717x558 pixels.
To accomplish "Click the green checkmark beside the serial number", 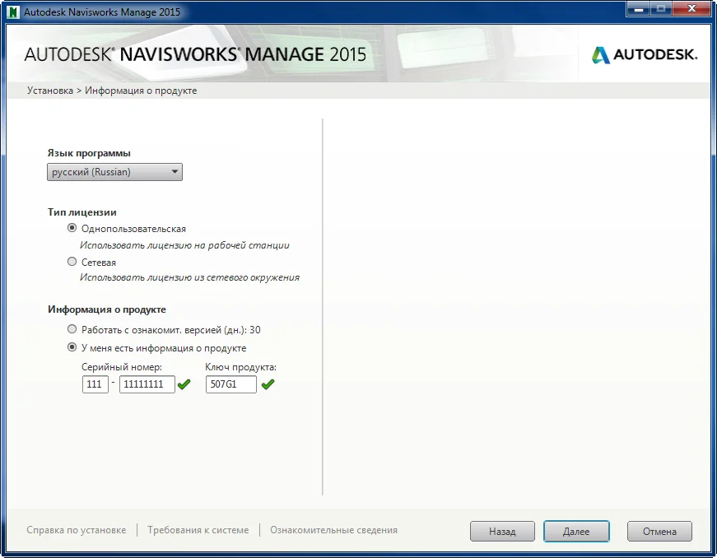I will (x=184, y=384).
